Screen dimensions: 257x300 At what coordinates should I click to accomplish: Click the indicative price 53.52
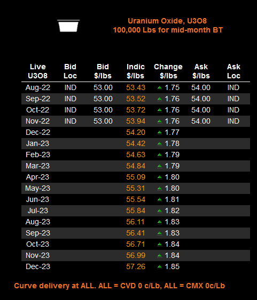[x=136, y=99]
